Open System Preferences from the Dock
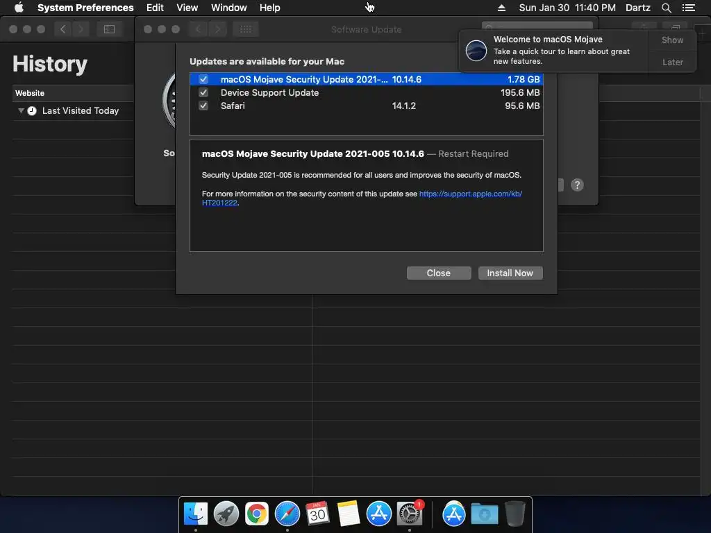Screen dimensions: 711x533 [410, 514]
